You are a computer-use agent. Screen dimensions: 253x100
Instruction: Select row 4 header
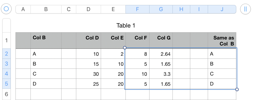(6, 74)
